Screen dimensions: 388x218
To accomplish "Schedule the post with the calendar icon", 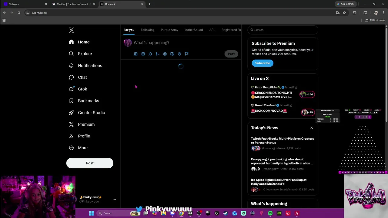I will (x=172, y=54).
